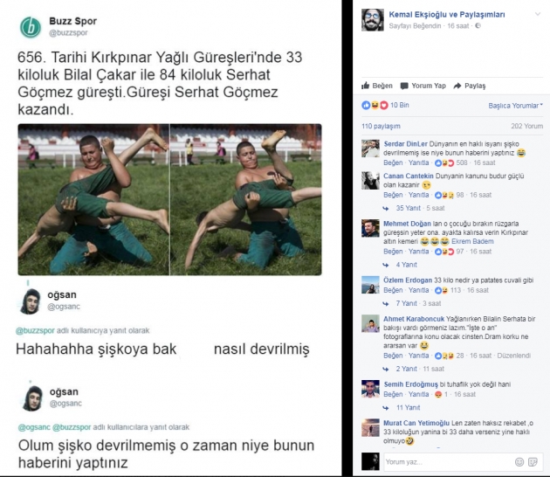
Task: Open the left wrestling photo in tweet
Action: pos(93,199)
